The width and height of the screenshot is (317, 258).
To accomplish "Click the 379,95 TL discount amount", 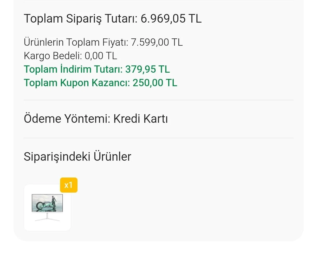I will [x=147, y=69].
